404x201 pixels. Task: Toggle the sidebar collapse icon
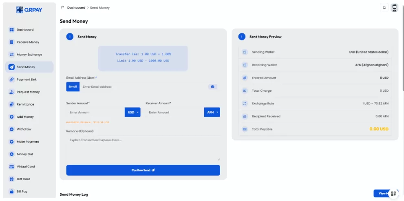[62, 8]
